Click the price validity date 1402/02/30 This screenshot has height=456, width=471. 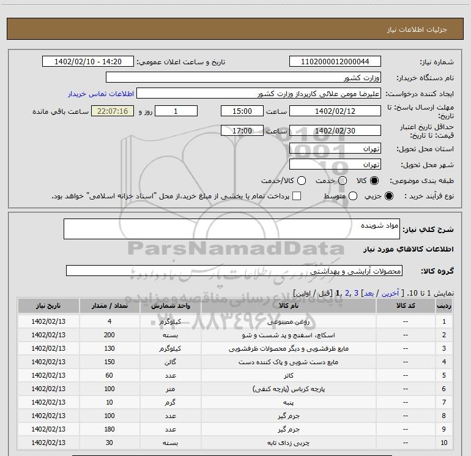(335, 130)
